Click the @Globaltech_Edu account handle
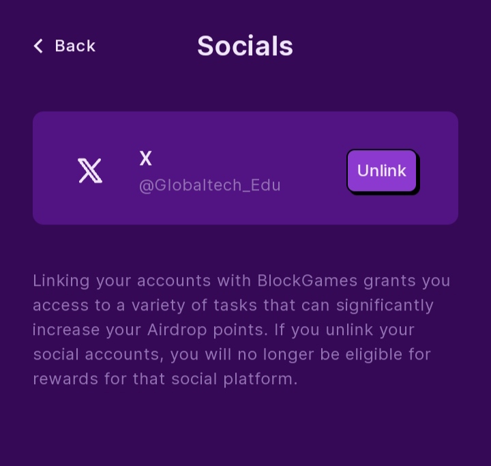Image resolution: width=491 pixels, height=466 pixels. [x=209, y=186]
